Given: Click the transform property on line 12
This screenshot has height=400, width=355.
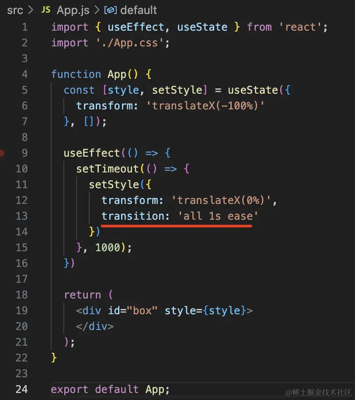Looking at the screenshot, I should [129, 200].
